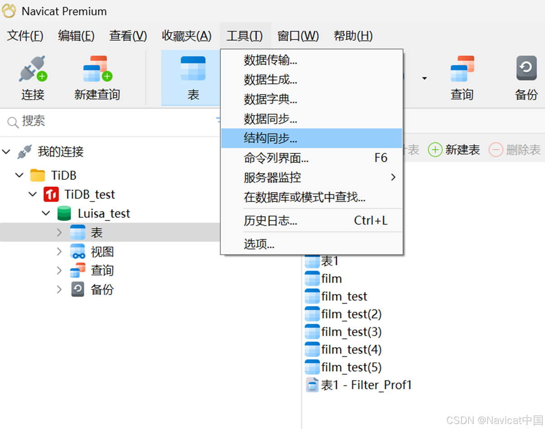545x429 pixels.
Task: Expand the 表 tree node
Action: click(x=59, y=232)
